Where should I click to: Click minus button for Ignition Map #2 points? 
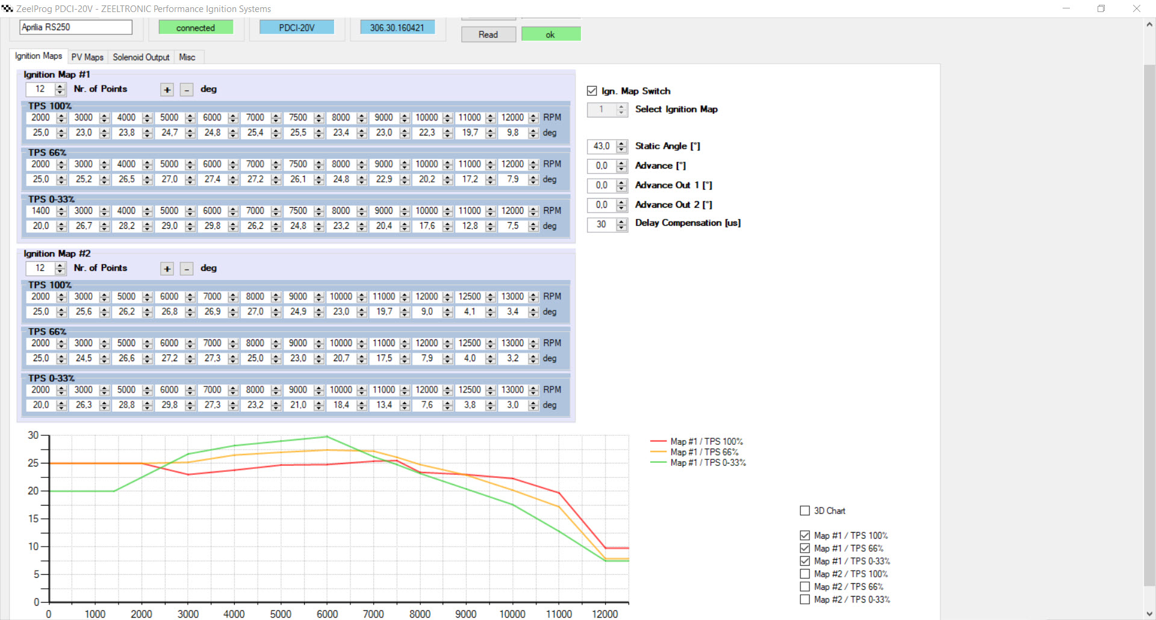tap(187, 269)
